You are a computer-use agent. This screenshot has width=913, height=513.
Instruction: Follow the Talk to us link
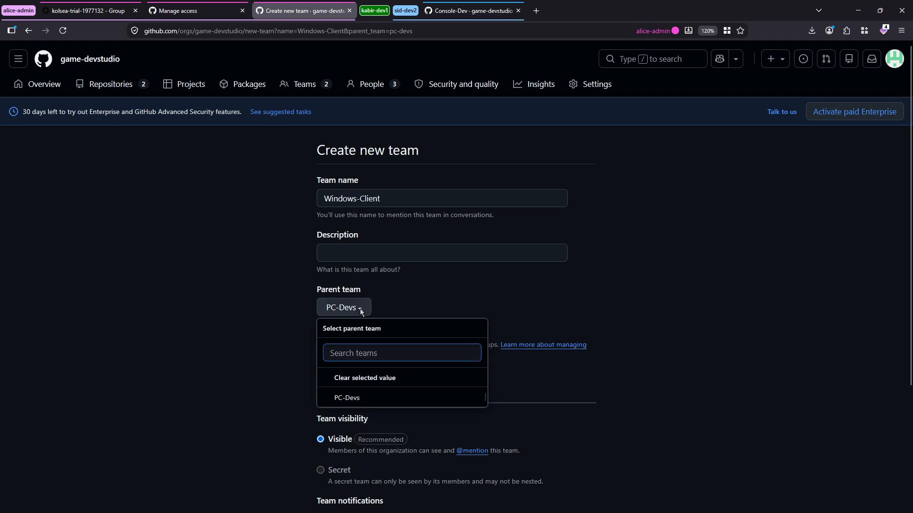click(x=782, y=112)
